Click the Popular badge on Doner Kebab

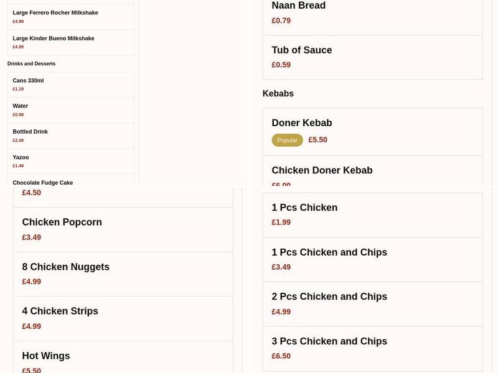(287, 140)
